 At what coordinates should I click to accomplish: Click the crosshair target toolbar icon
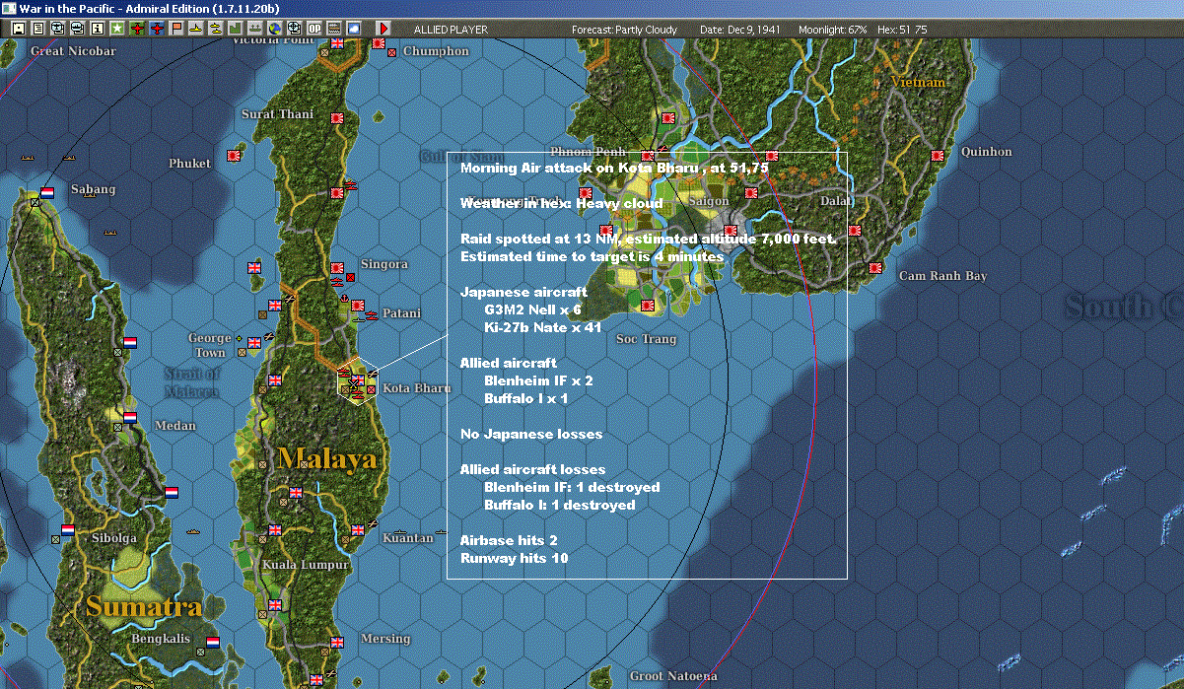tap(294, 29)
